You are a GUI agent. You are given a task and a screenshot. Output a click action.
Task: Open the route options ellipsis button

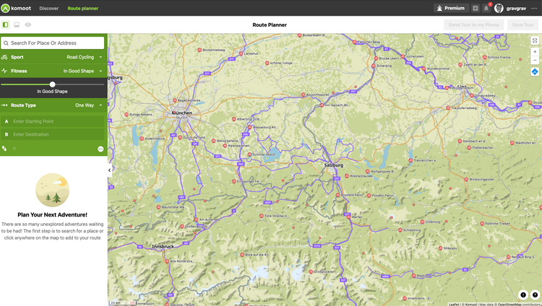tap(100, 149)
